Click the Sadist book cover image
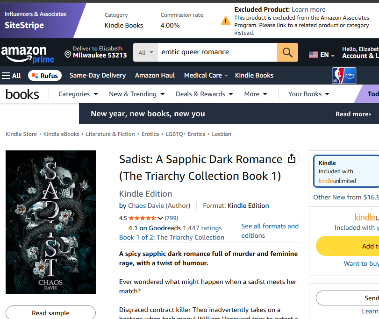The image size is (379, 319). pos(50,222)
